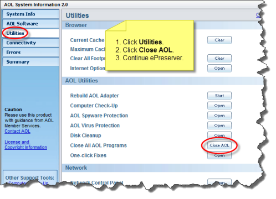This screenshot has width=276, height=199.
Task: Switch to the AOL Software tab
Action: click(x=30, y=24)
